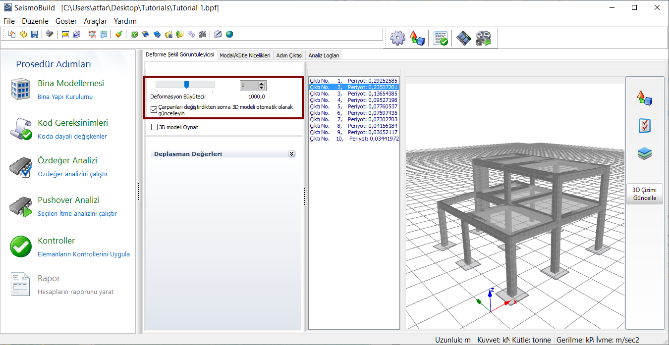Enable the 3D modeli Oynat checkbox

point(155,127)
